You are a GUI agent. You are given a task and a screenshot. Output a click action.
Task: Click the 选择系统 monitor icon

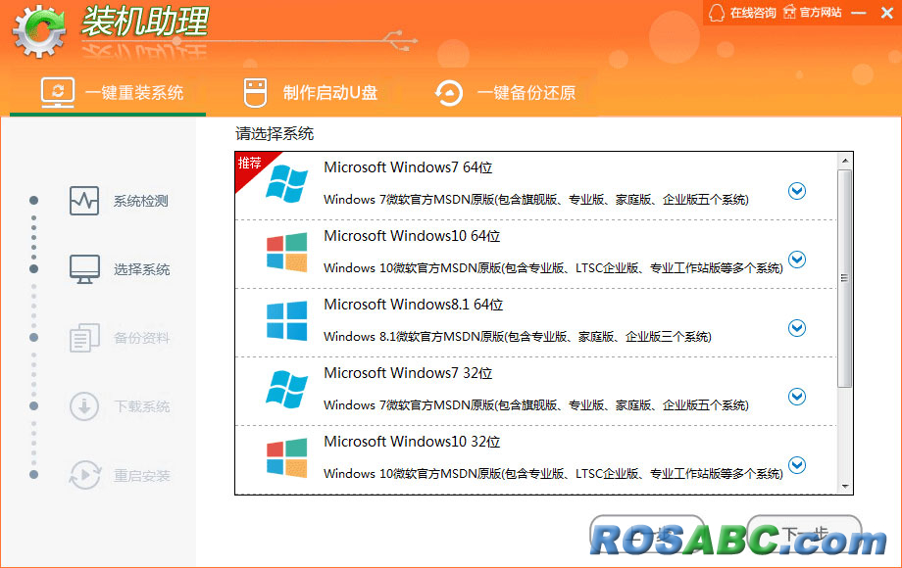click(x=84, y=269)
